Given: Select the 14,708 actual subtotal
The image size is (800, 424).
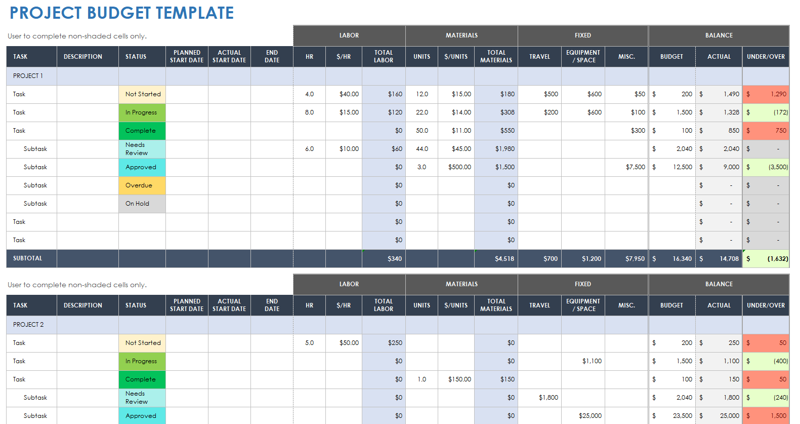Looking at the screenshot, I should pyautogui.click(x=719, y=258).
